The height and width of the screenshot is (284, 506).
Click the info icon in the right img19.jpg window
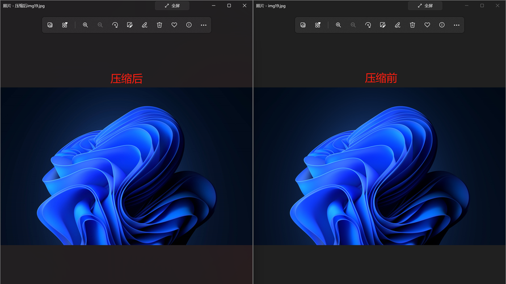point(442,25)
